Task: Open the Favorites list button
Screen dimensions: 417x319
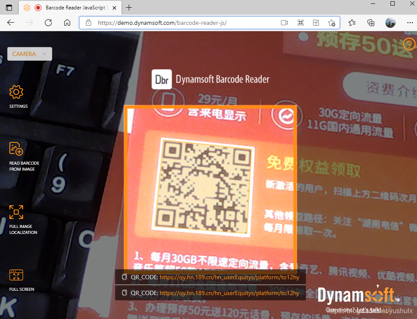Action: click(352, 23)
